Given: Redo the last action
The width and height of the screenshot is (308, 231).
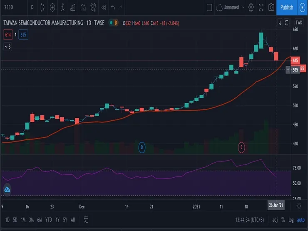Looking at the screenshot, I should click(x=120, y=7).
